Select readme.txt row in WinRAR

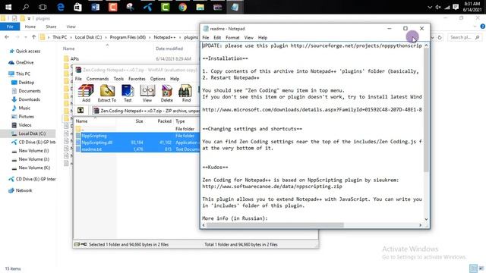pyautogui.click(x=137, y=149)
